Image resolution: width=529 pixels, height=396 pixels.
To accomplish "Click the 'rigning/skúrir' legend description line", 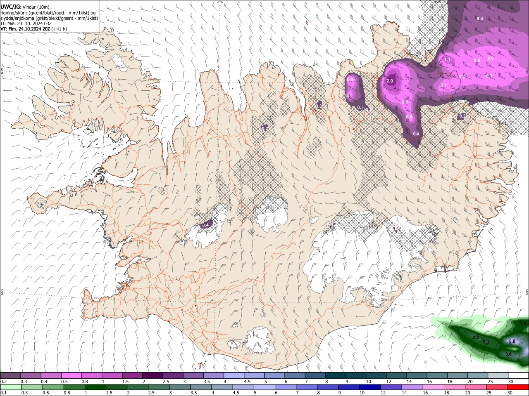I will coord(48,13).
